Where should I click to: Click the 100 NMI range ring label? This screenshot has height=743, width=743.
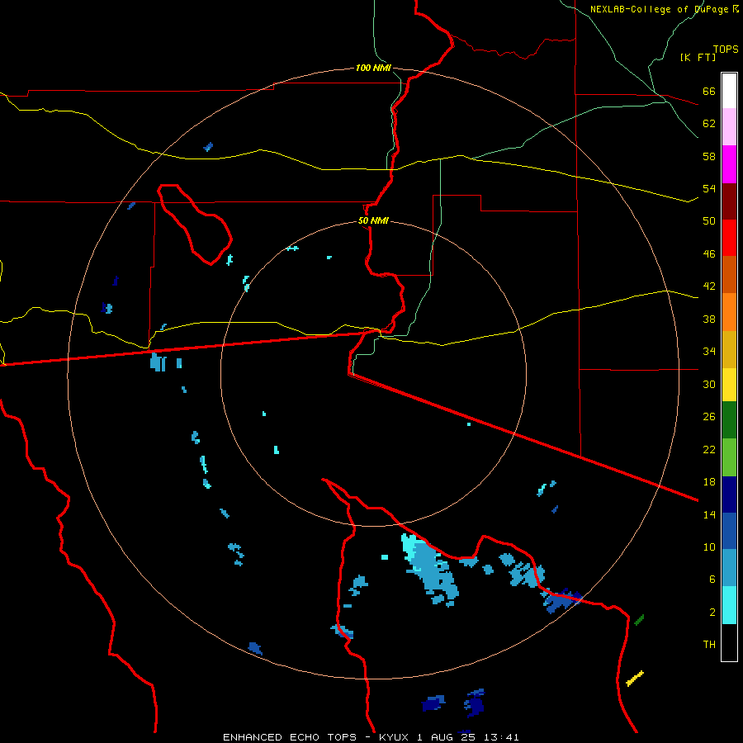tap(373, 68)
